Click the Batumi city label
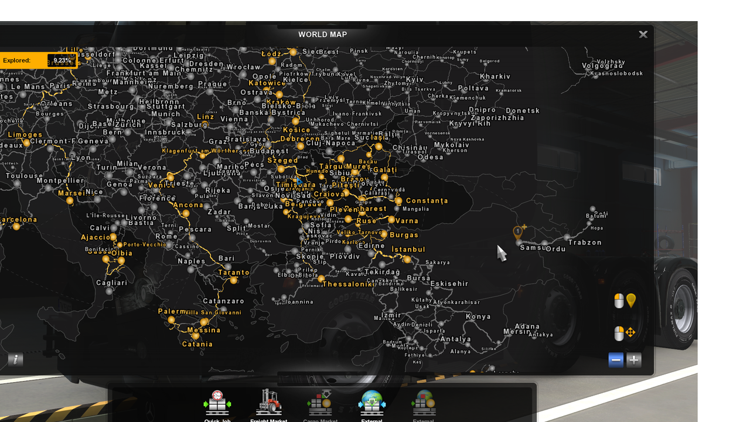The width and height of the screenshot is (750, 422). pyautogui.click(x=596, y=216)
